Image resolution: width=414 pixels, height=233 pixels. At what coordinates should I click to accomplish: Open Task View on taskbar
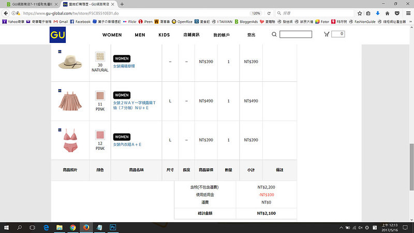32,227
